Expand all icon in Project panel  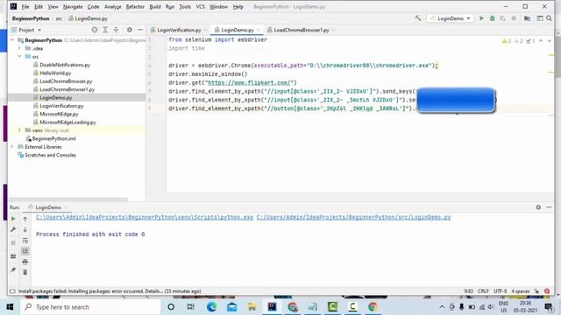(105, 30)
